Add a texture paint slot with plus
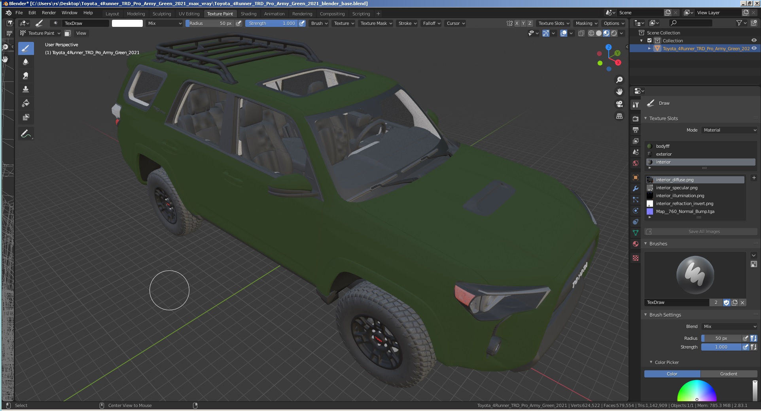The image size is (761, 411). [754, 178]
